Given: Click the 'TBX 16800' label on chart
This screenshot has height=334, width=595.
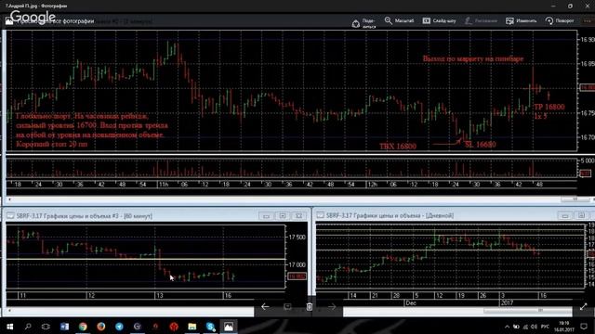Looking at the screenshot, I should (398, 147).
